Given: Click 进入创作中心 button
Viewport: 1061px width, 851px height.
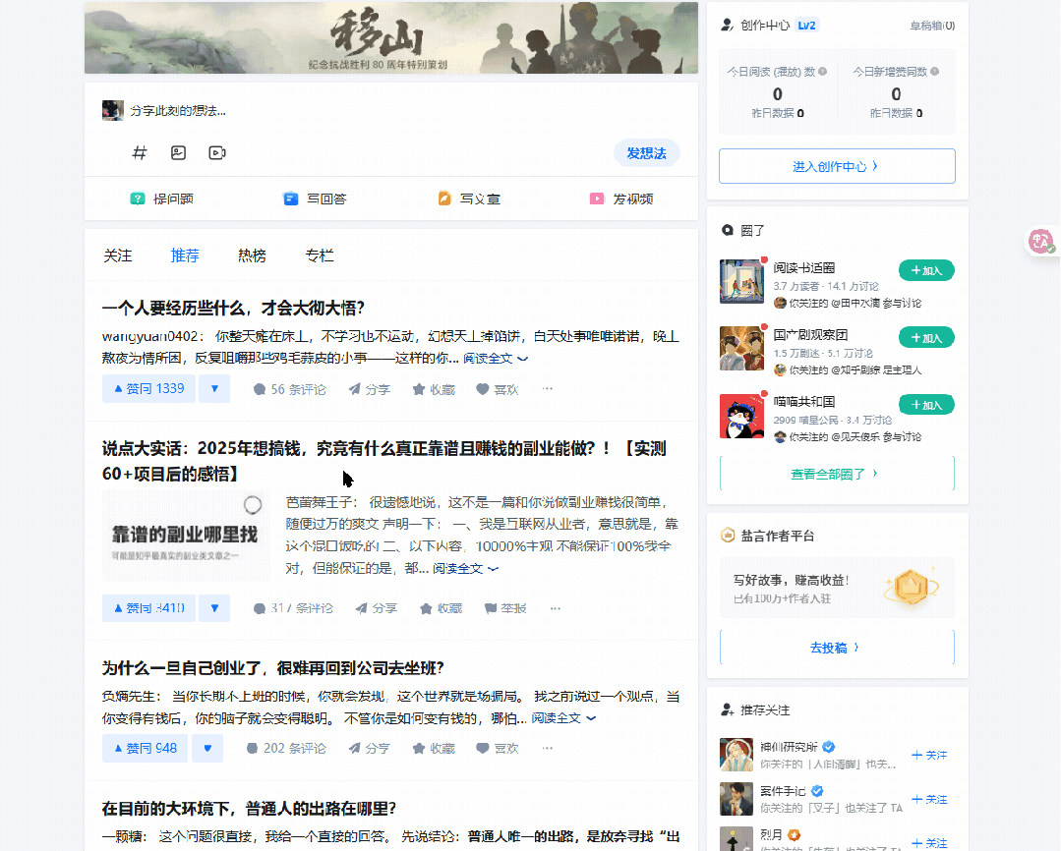Looking at the screenshot, I should coord(837,166).
